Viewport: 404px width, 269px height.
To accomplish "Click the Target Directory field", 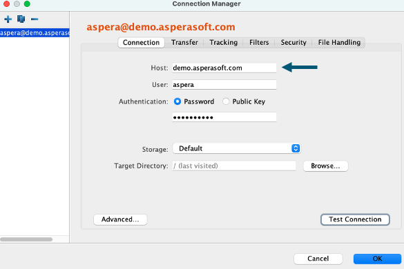I will pos(234,166).
